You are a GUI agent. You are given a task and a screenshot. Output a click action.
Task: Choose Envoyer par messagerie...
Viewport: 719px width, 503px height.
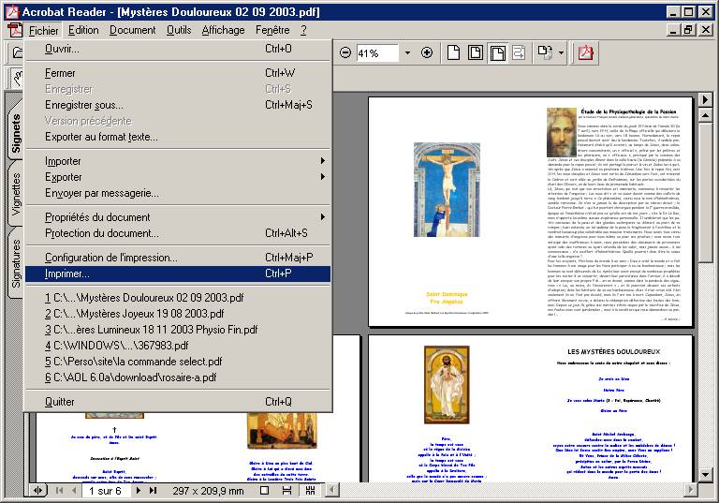click(178, 193)
